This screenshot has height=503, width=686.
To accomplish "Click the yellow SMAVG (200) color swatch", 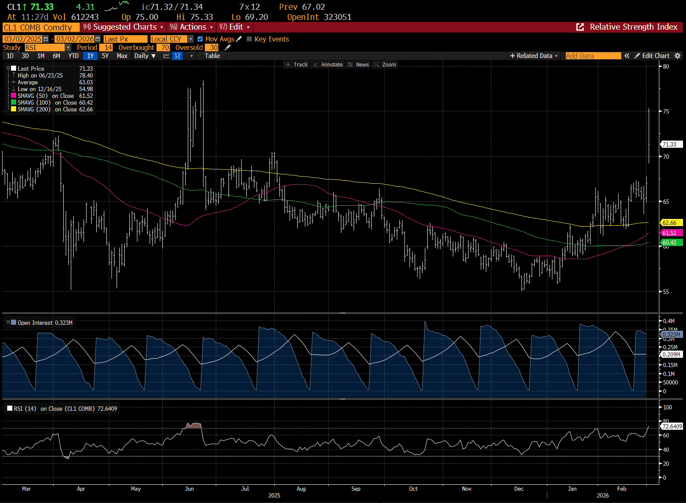I will 14,109.
